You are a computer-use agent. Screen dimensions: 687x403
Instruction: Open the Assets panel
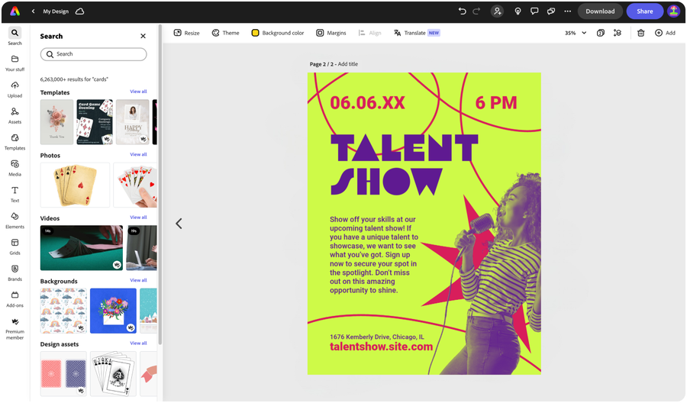pos(15,116)
